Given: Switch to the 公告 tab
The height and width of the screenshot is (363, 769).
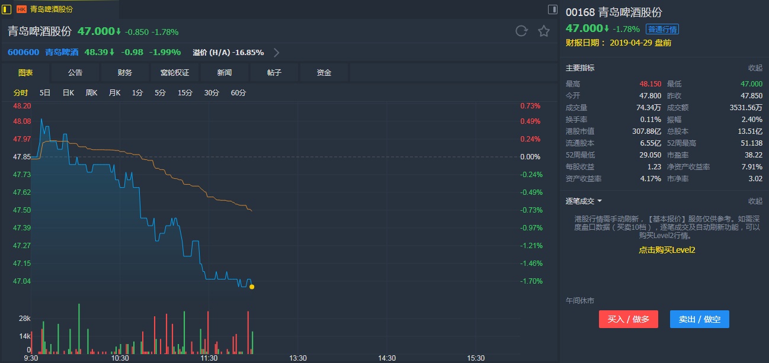Looking at the screenshot, I should [75, 72].
